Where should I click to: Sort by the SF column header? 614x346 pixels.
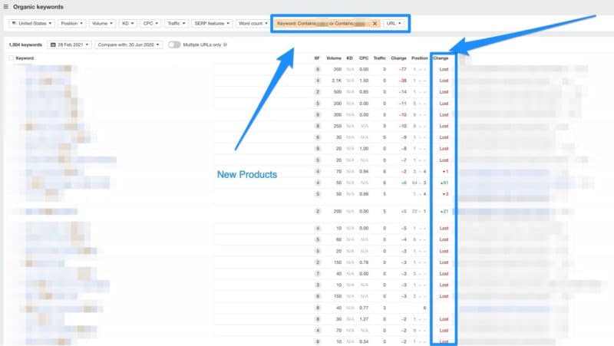(317, 58)
